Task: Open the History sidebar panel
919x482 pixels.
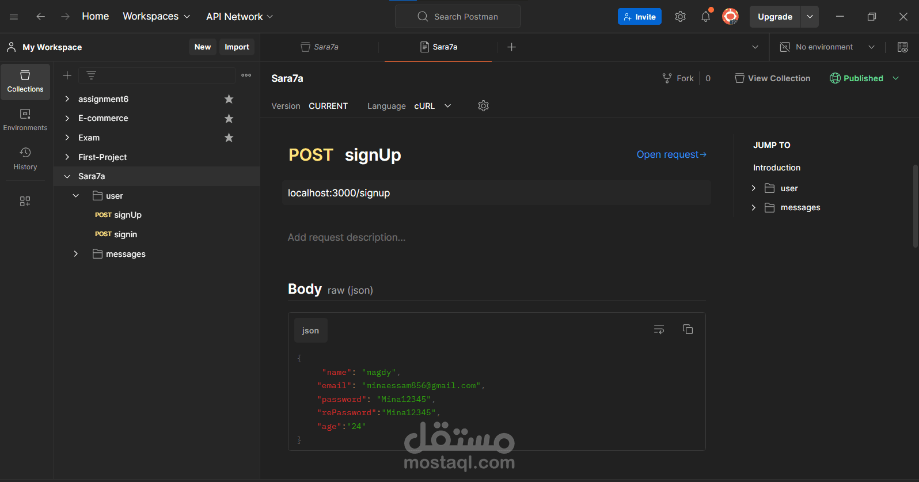Action: point(25,159)
